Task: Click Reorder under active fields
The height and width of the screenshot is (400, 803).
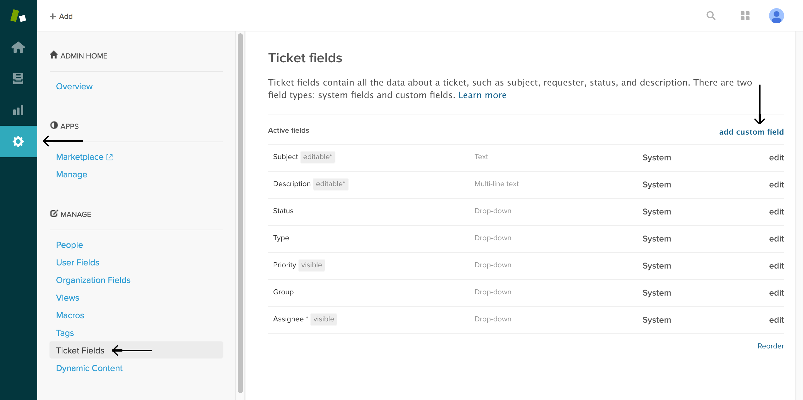Action: click(770, 346)
